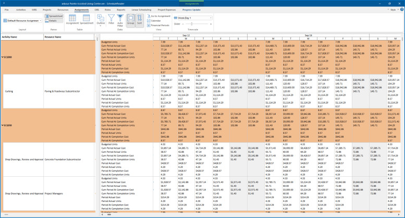Open the Calendar view option

pyautogui.click(x=154, y=21)
